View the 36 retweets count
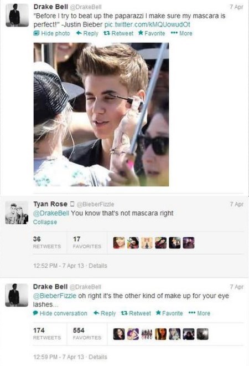249x366 pixels. coord(47,242)
